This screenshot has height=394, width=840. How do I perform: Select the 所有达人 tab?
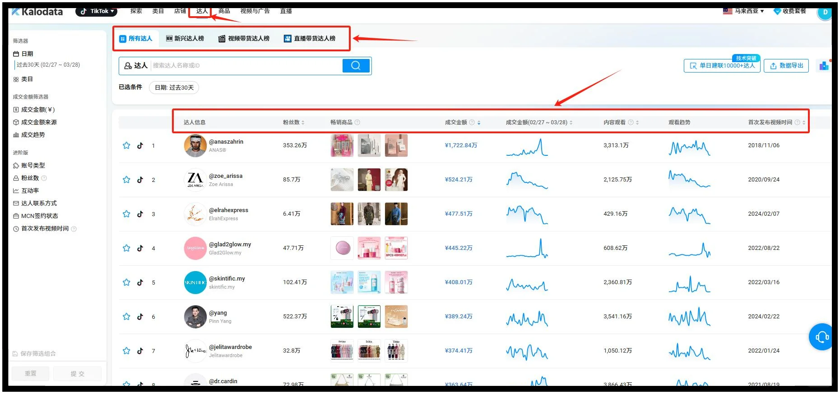tap(136, 39)
